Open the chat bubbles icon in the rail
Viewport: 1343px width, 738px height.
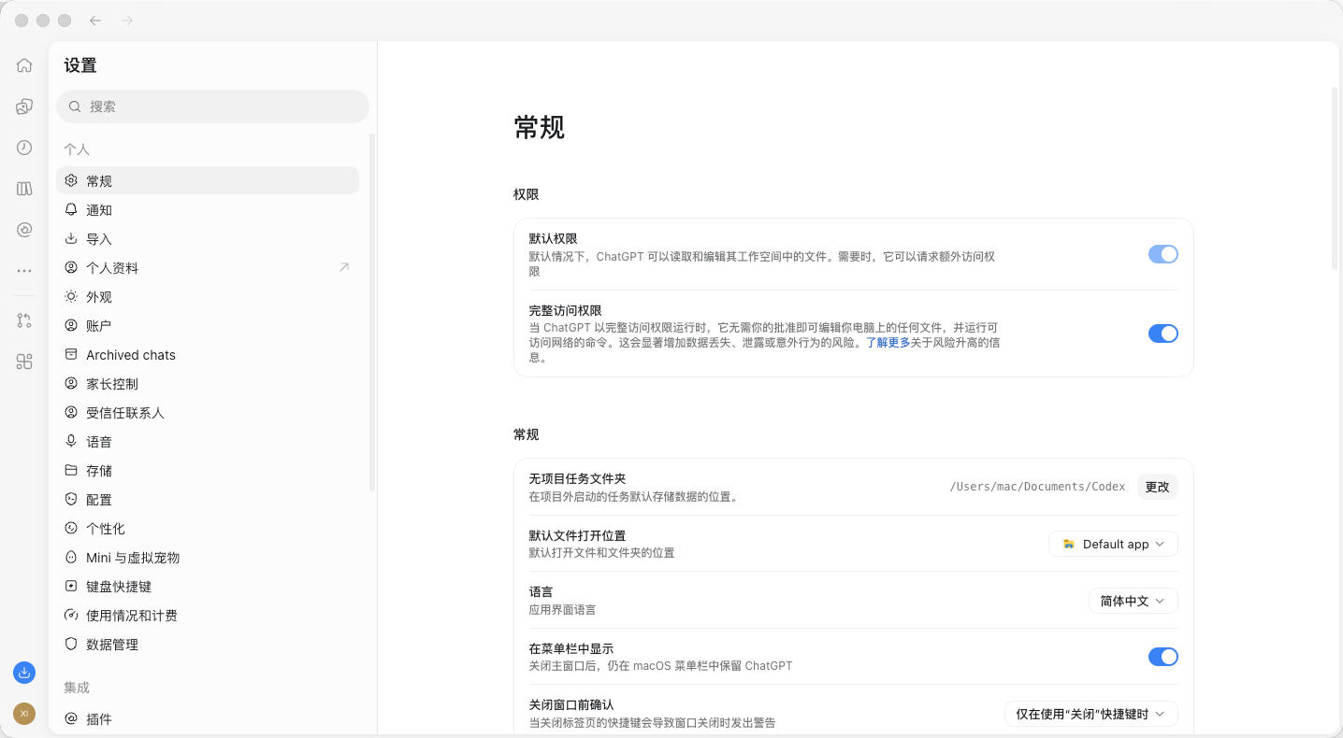(x=24, y=106)
